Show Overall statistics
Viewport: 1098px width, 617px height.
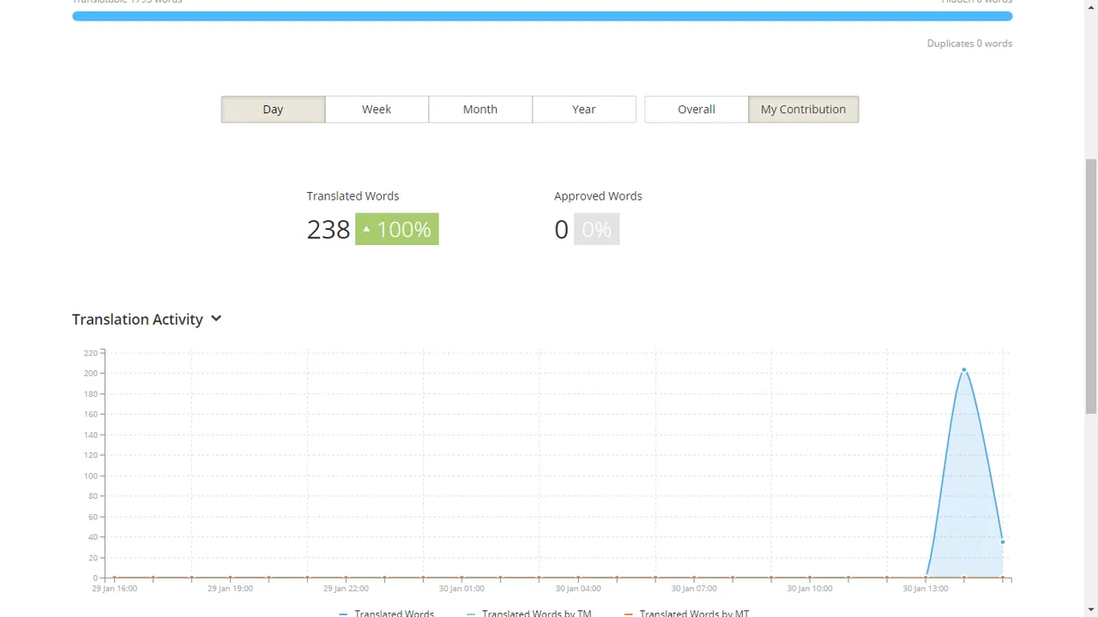click(x=697, y=109)
